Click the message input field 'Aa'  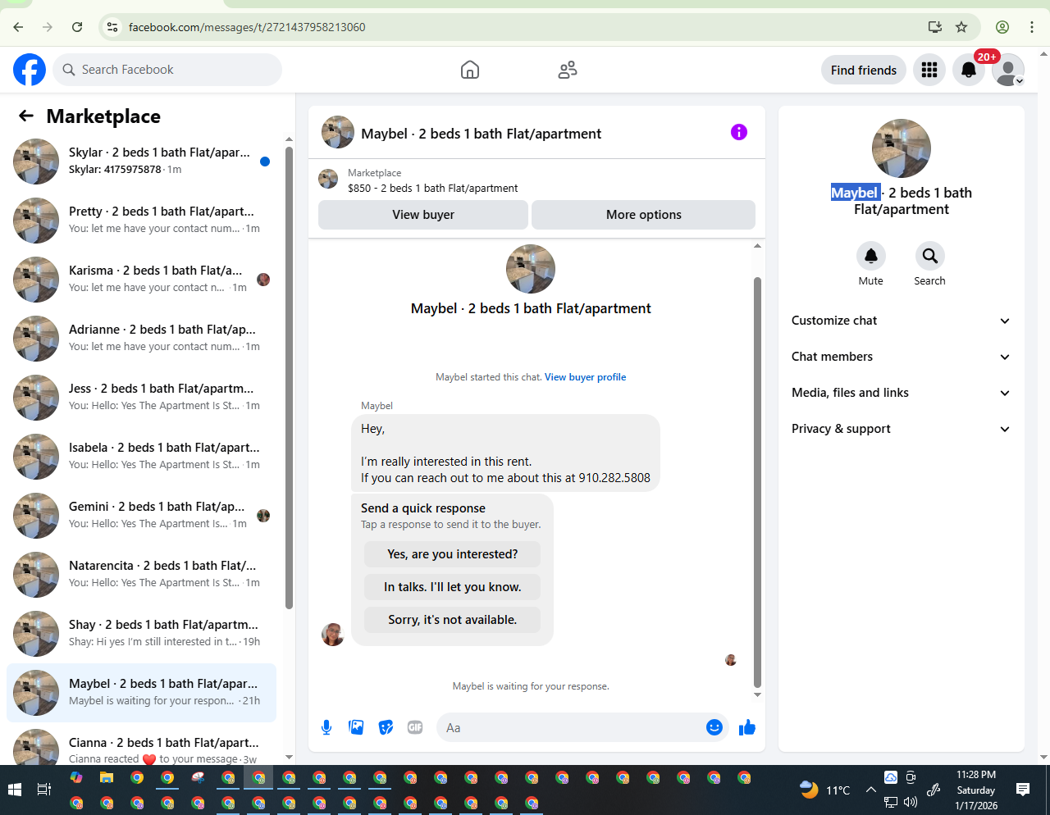571,727
